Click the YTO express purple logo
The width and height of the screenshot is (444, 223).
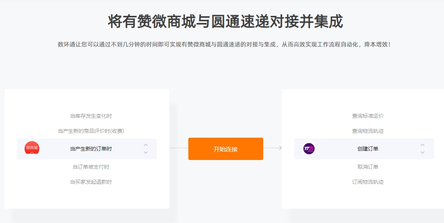coord(309,148)
